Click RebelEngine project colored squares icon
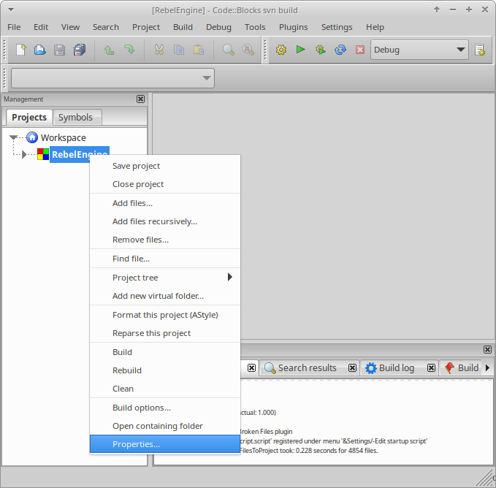496x488 pixels. (x=43, y=154)
